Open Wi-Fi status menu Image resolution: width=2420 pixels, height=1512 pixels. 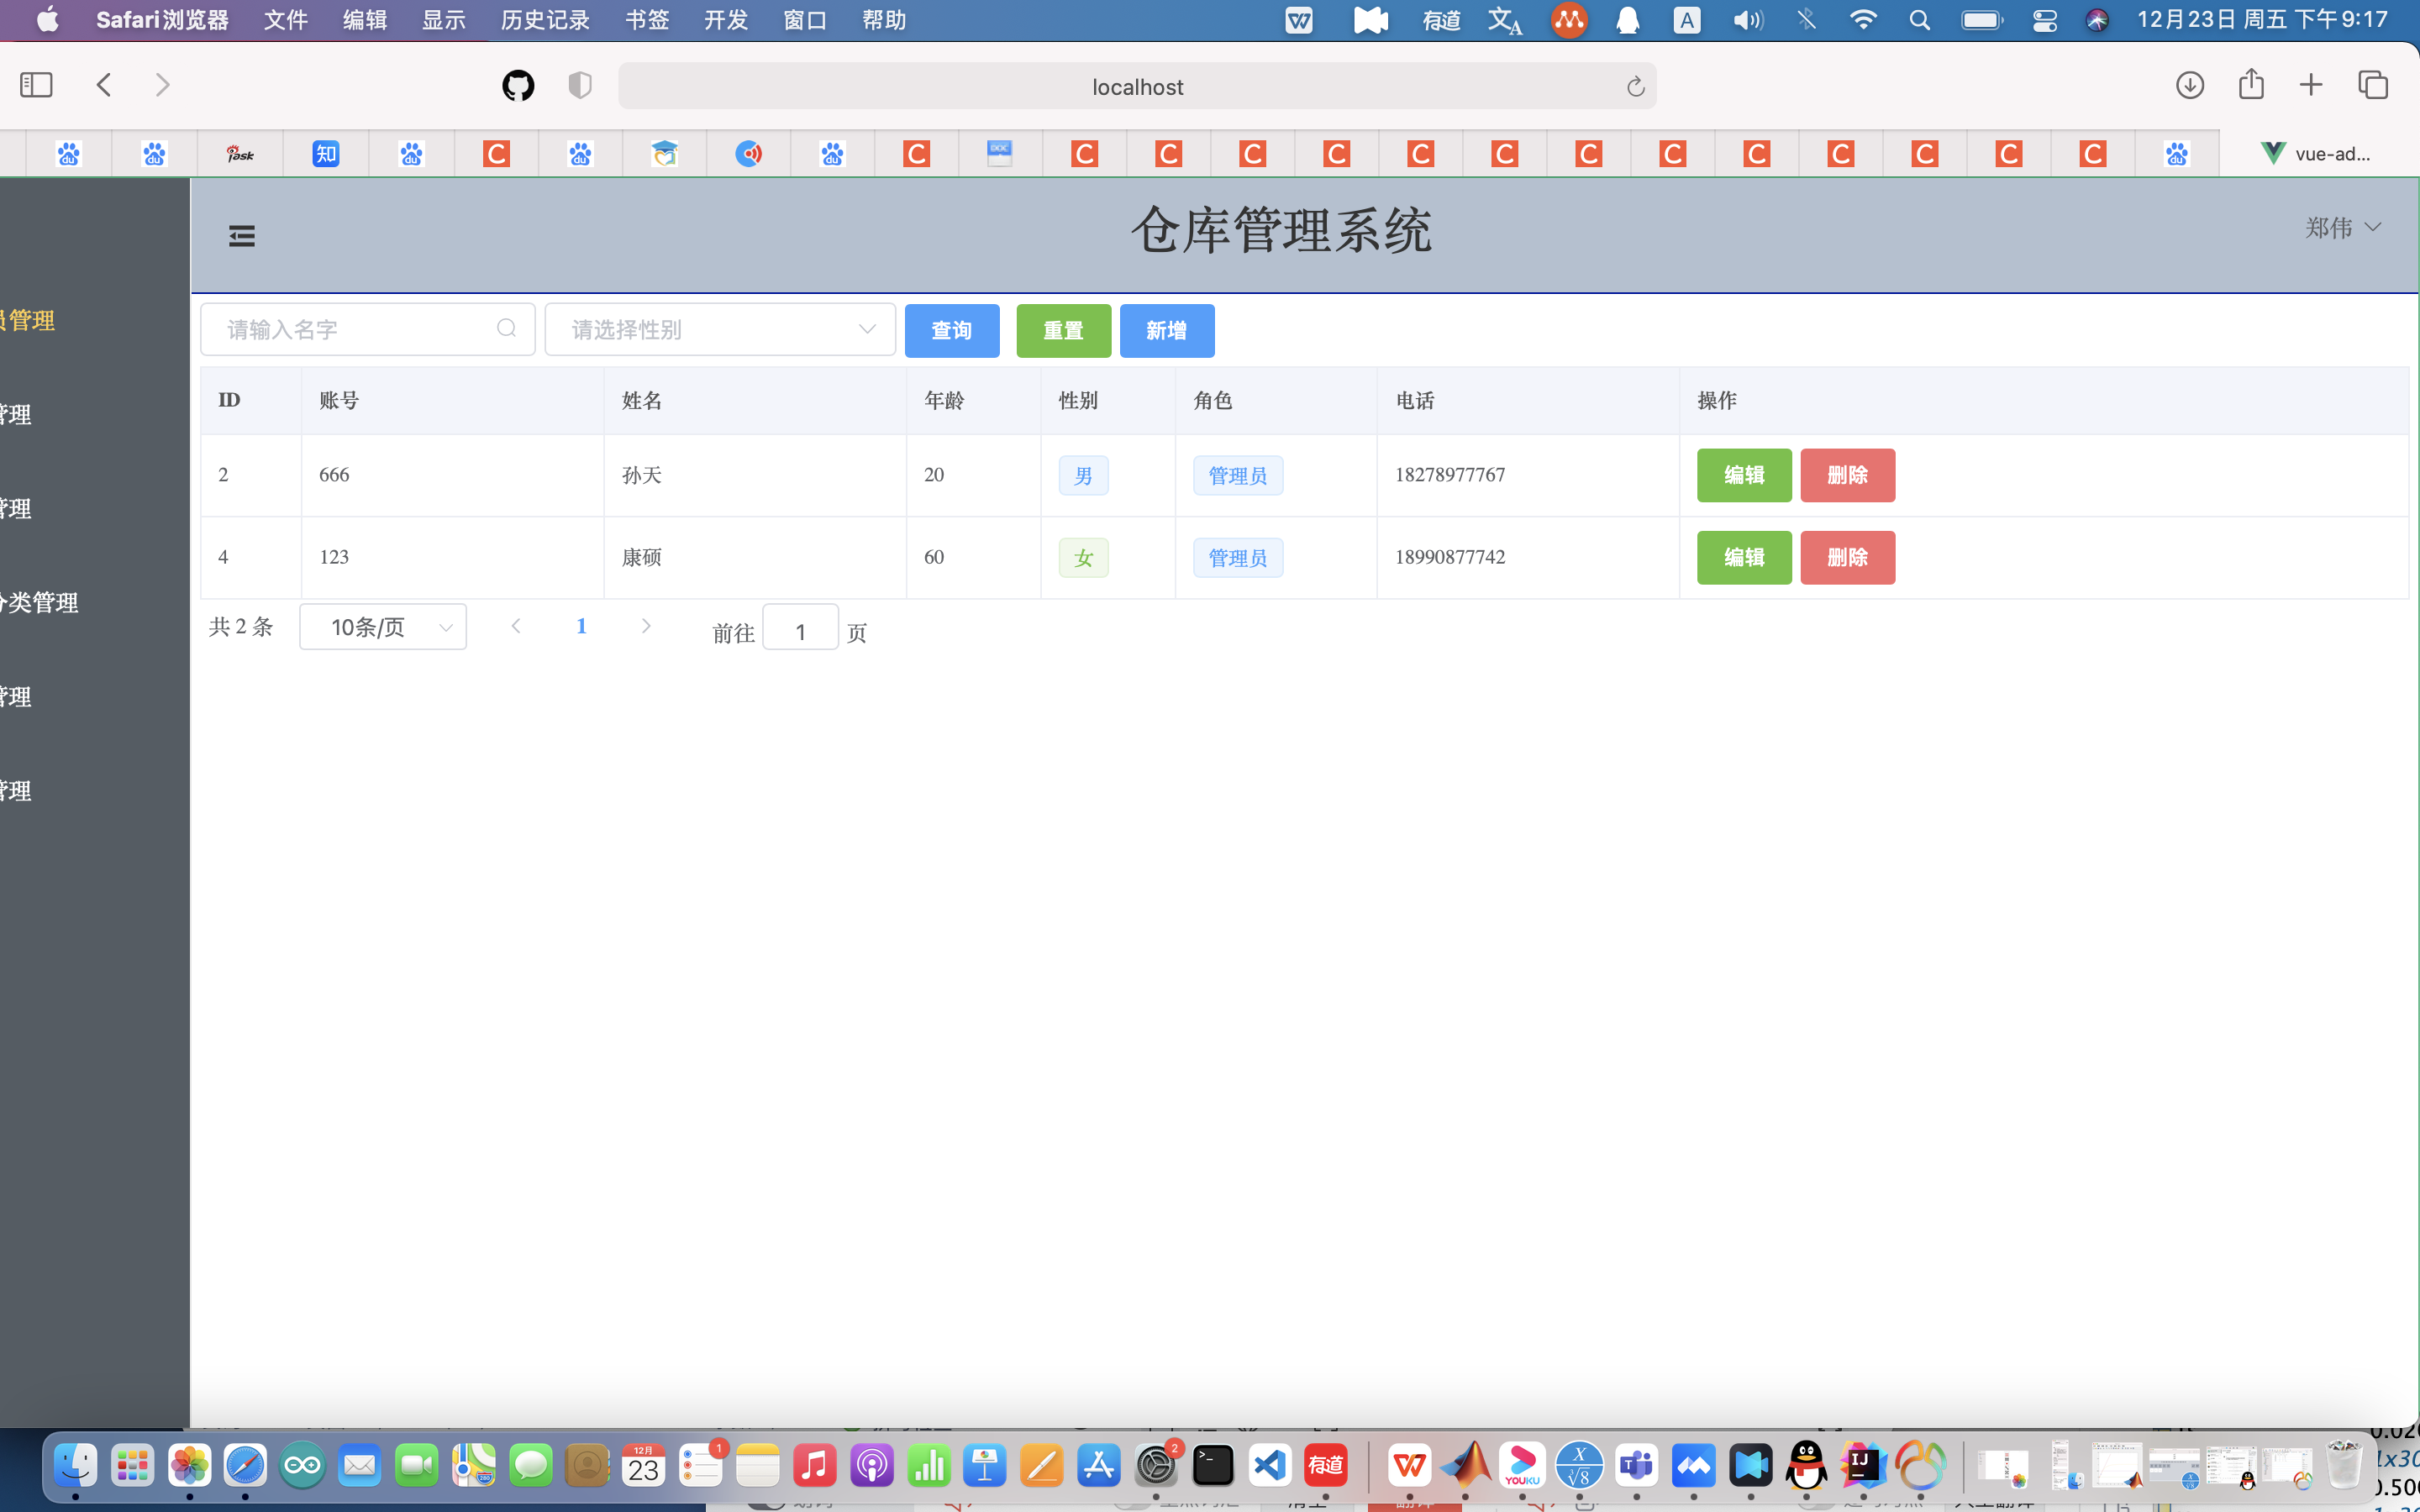point(1863,20)
